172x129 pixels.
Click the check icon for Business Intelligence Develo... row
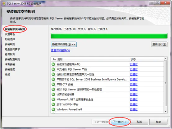click(x=53, y=79)
